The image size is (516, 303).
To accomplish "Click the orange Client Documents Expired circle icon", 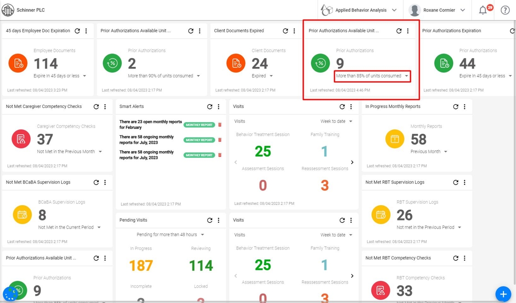I will [236, 63].
